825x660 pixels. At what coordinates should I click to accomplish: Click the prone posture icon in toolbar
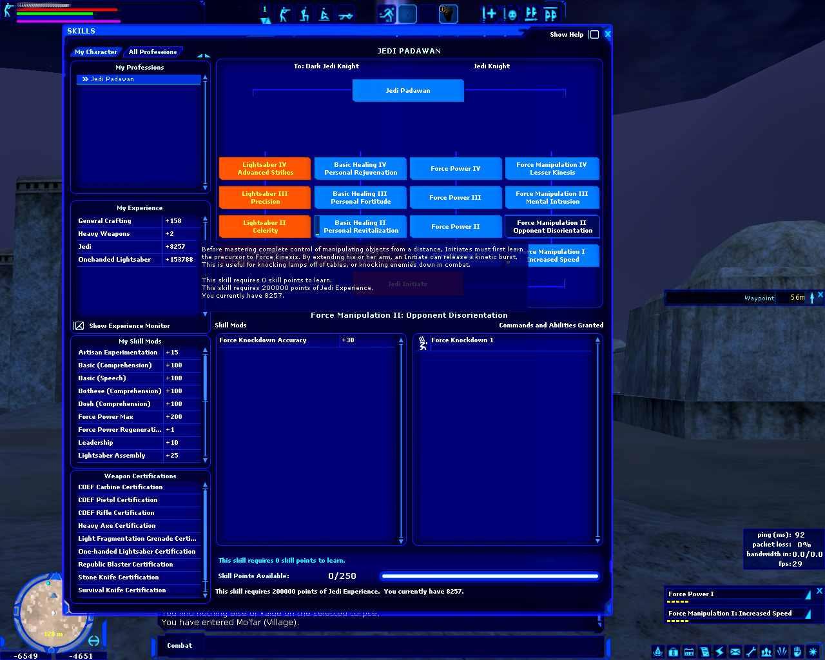pyautogui.click(x=345, y=14)
